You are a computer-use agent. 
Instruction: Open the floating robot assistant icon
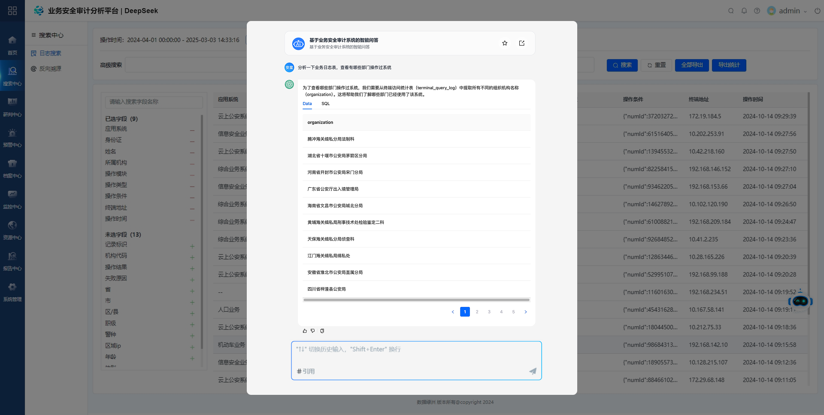click(800, 301)
